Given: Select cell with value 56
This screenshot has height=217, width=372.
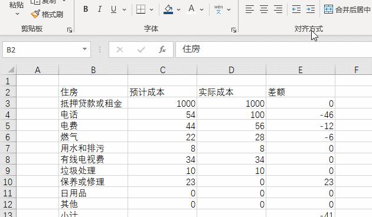Looking at the screenshot, I should tap(231, 126).
